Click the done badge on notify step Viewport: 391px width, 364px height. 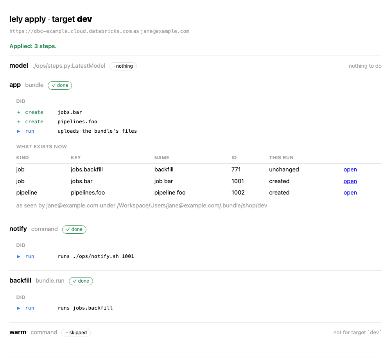point(74,229)
